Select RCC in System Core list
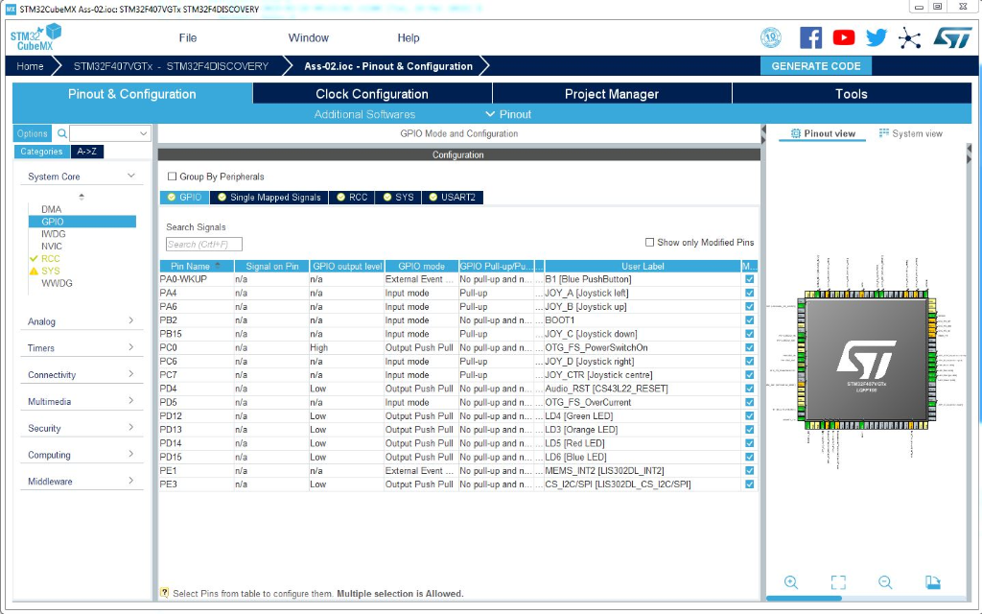 (51, 259)
